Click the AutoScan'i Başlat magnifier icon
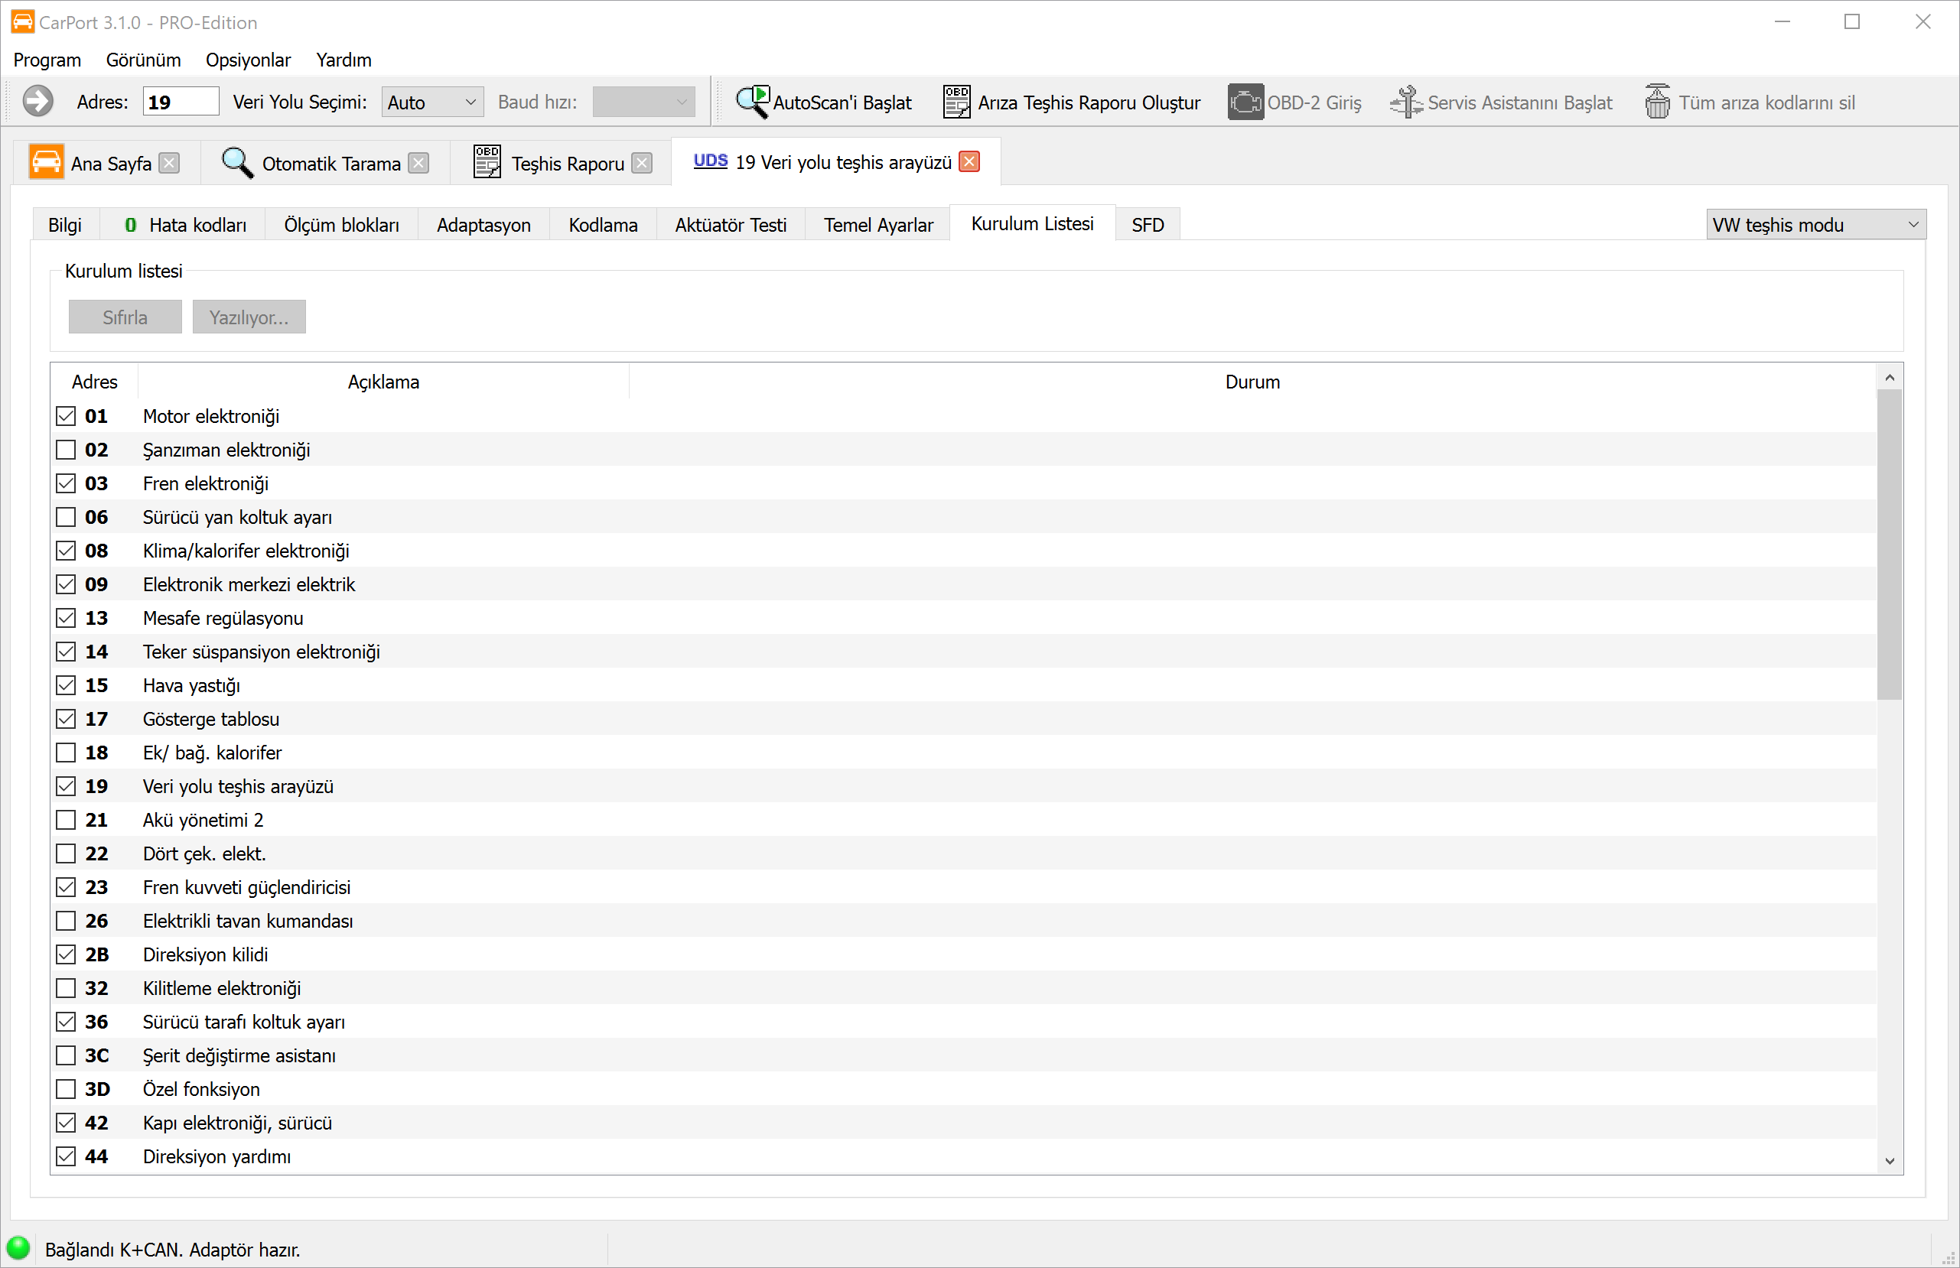Screen dimensions: 1960x1268 pos(752,102)
